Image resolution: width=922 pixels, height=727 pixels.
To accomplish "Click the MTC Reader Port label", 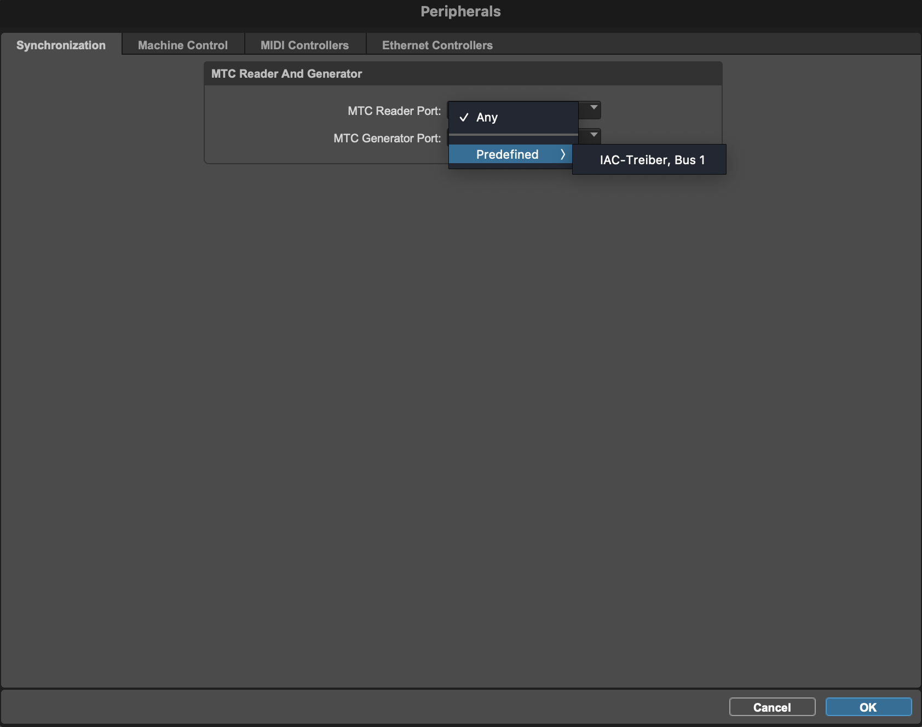I will point(394,111).
